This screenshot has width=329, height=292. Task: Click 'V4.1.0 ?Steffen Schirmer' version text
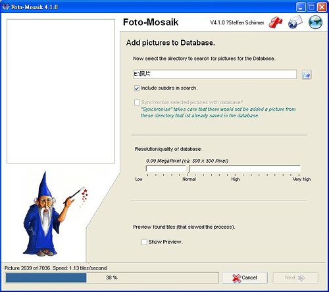pyautogui.click(x=237, y=22)
